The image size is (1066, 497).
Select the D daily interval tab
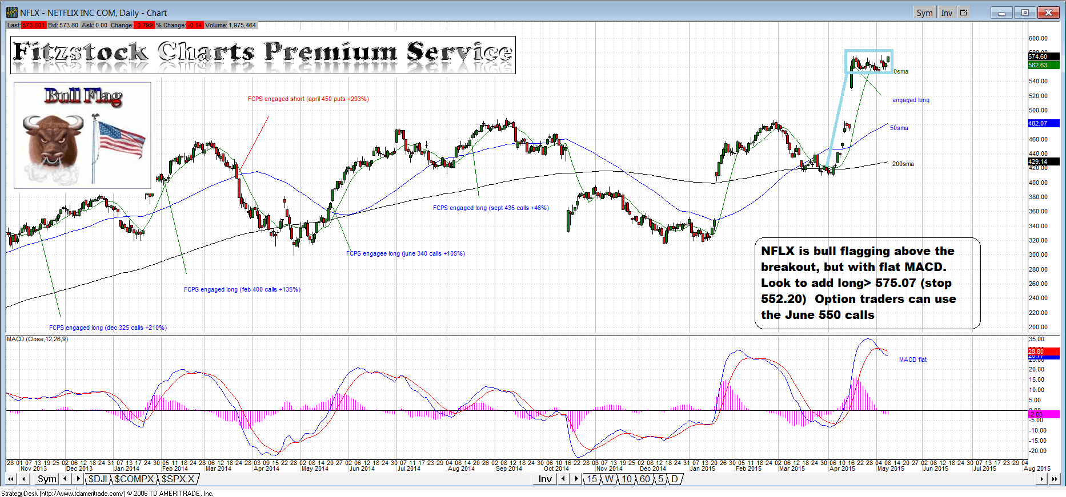674,479
